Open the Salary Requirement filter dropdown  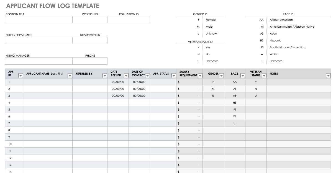click(200, 75)
